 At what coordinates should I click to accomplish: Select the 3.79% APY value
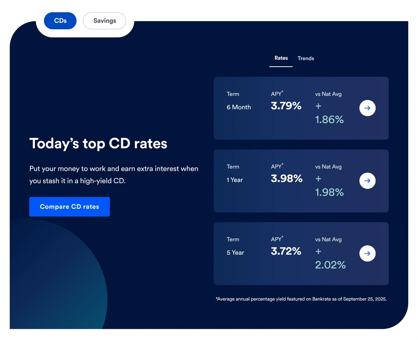(286, 106)
